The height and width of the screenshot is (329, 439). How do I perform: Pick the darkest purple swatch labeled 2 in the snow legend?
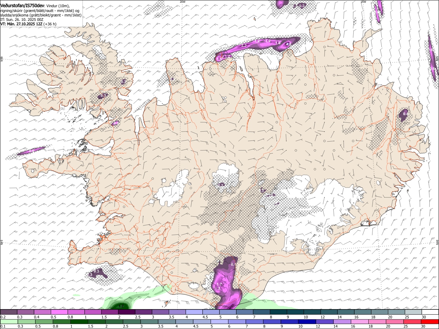click(126, 312)
